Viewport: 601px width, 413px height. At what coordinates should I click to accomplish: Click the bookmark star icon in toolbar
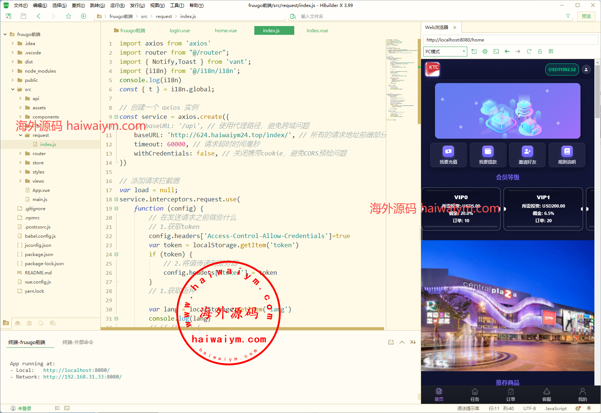[x=69, y=16]
